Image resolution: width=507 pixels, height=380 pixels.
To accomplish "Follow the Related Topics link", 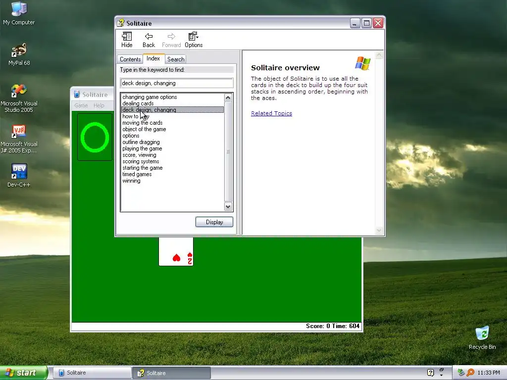I will (x=271, y=113).
